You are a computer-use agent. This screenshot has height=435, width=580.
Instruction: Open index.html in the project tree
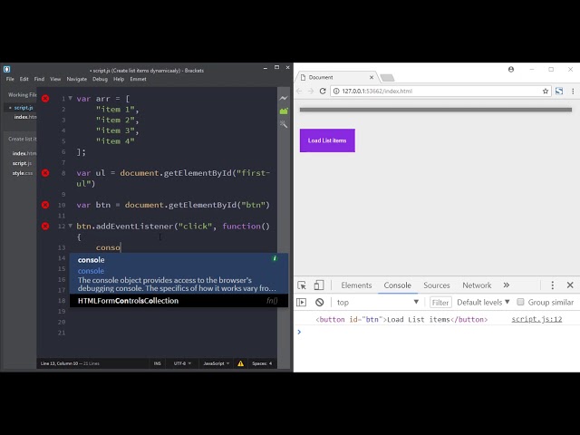coord(24,153)
